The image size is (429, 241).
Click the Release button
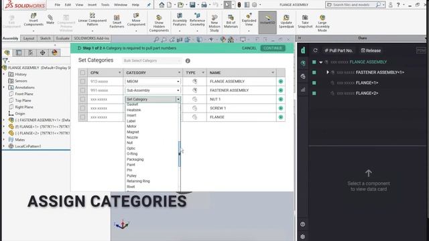point(371,51)
